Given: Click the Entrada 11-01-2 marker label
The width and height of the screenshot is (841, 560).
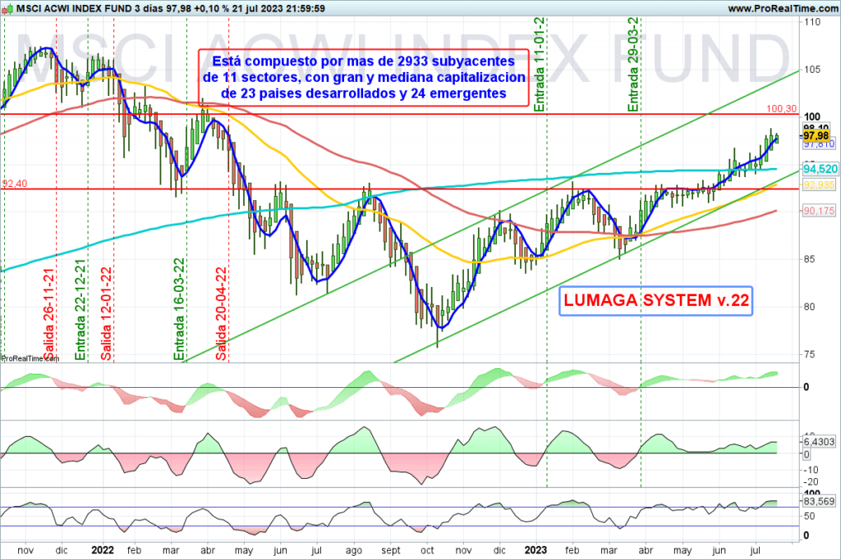Looking at the screenshot, I should (x=539, y=64).
